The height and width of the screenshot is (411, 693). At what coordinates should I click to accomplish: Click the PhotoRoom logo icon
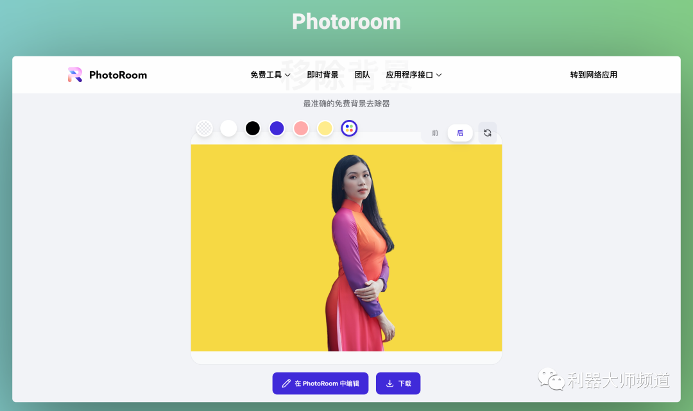click(74, 74)
